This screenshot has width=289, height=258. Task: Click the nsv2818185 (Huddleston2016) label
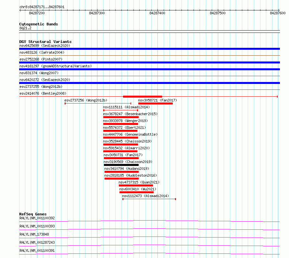131,175
